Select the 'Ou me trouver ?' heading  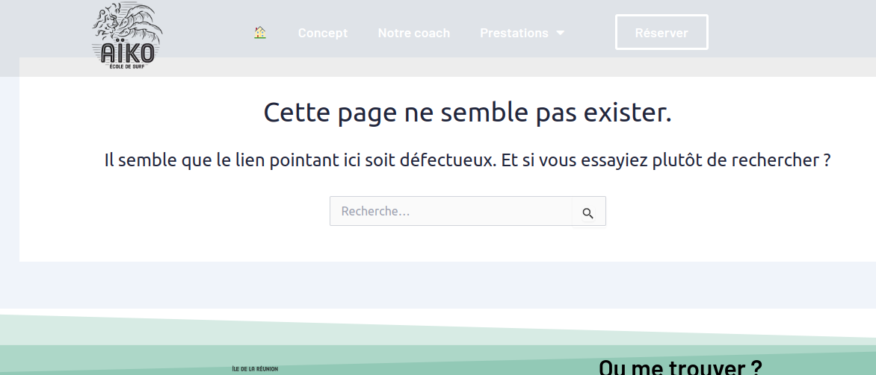click(679, 367)
